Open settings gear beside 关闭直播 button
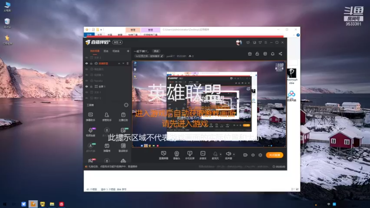Image resolution: width=370 pixels, height=208 pixels. click(x=260, y=155)
